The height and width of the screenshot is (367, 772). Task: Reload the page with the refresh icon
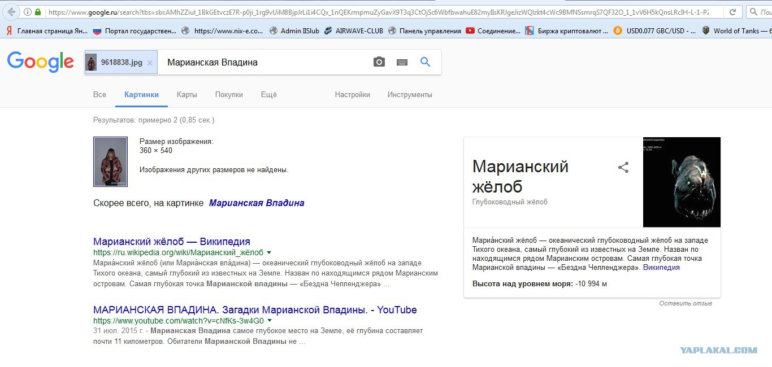(x=732, y=12)
